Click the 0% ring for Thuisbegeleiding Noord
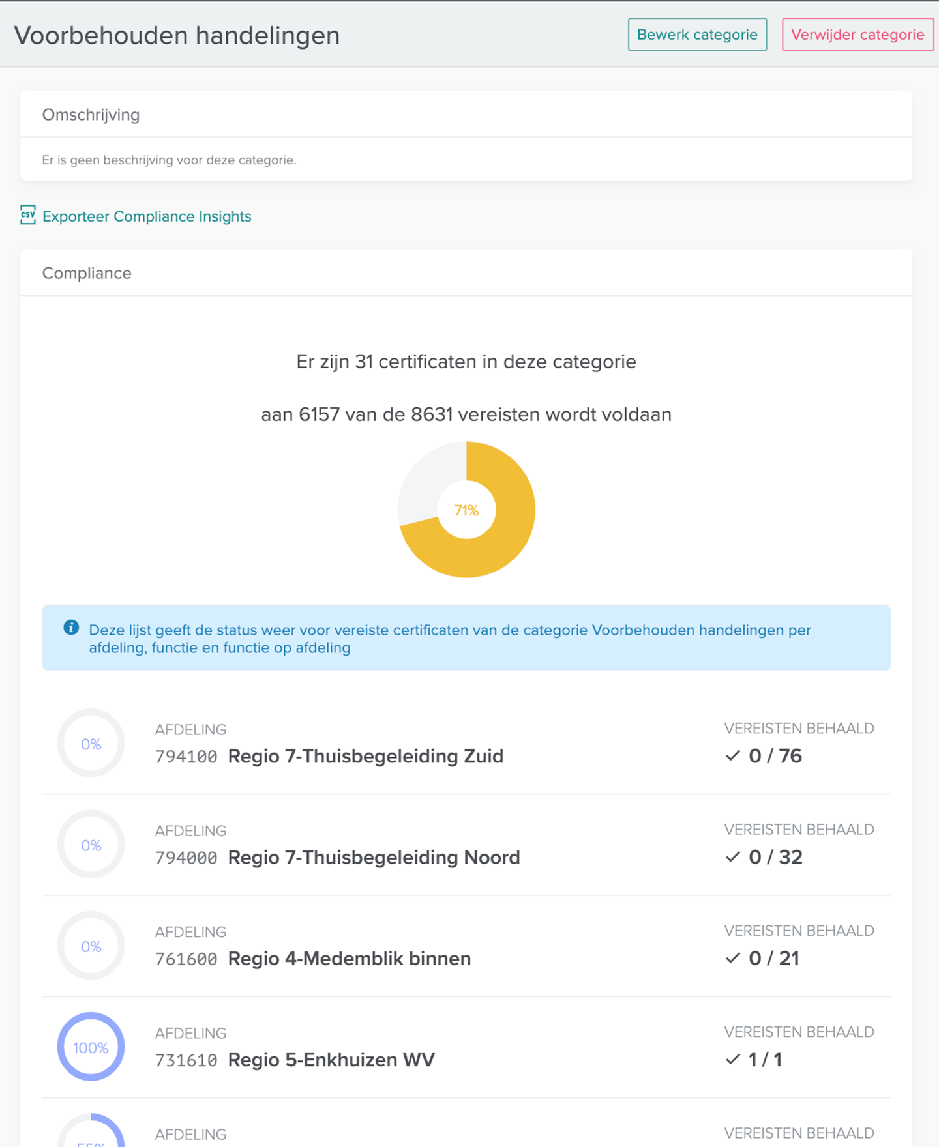The image size is (939, 1147). click(91, 845)
